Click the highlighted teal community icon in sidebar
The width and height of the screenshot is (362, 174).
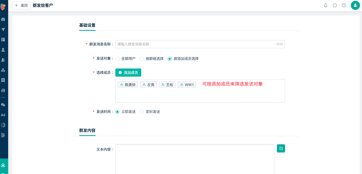click(3, 165)
